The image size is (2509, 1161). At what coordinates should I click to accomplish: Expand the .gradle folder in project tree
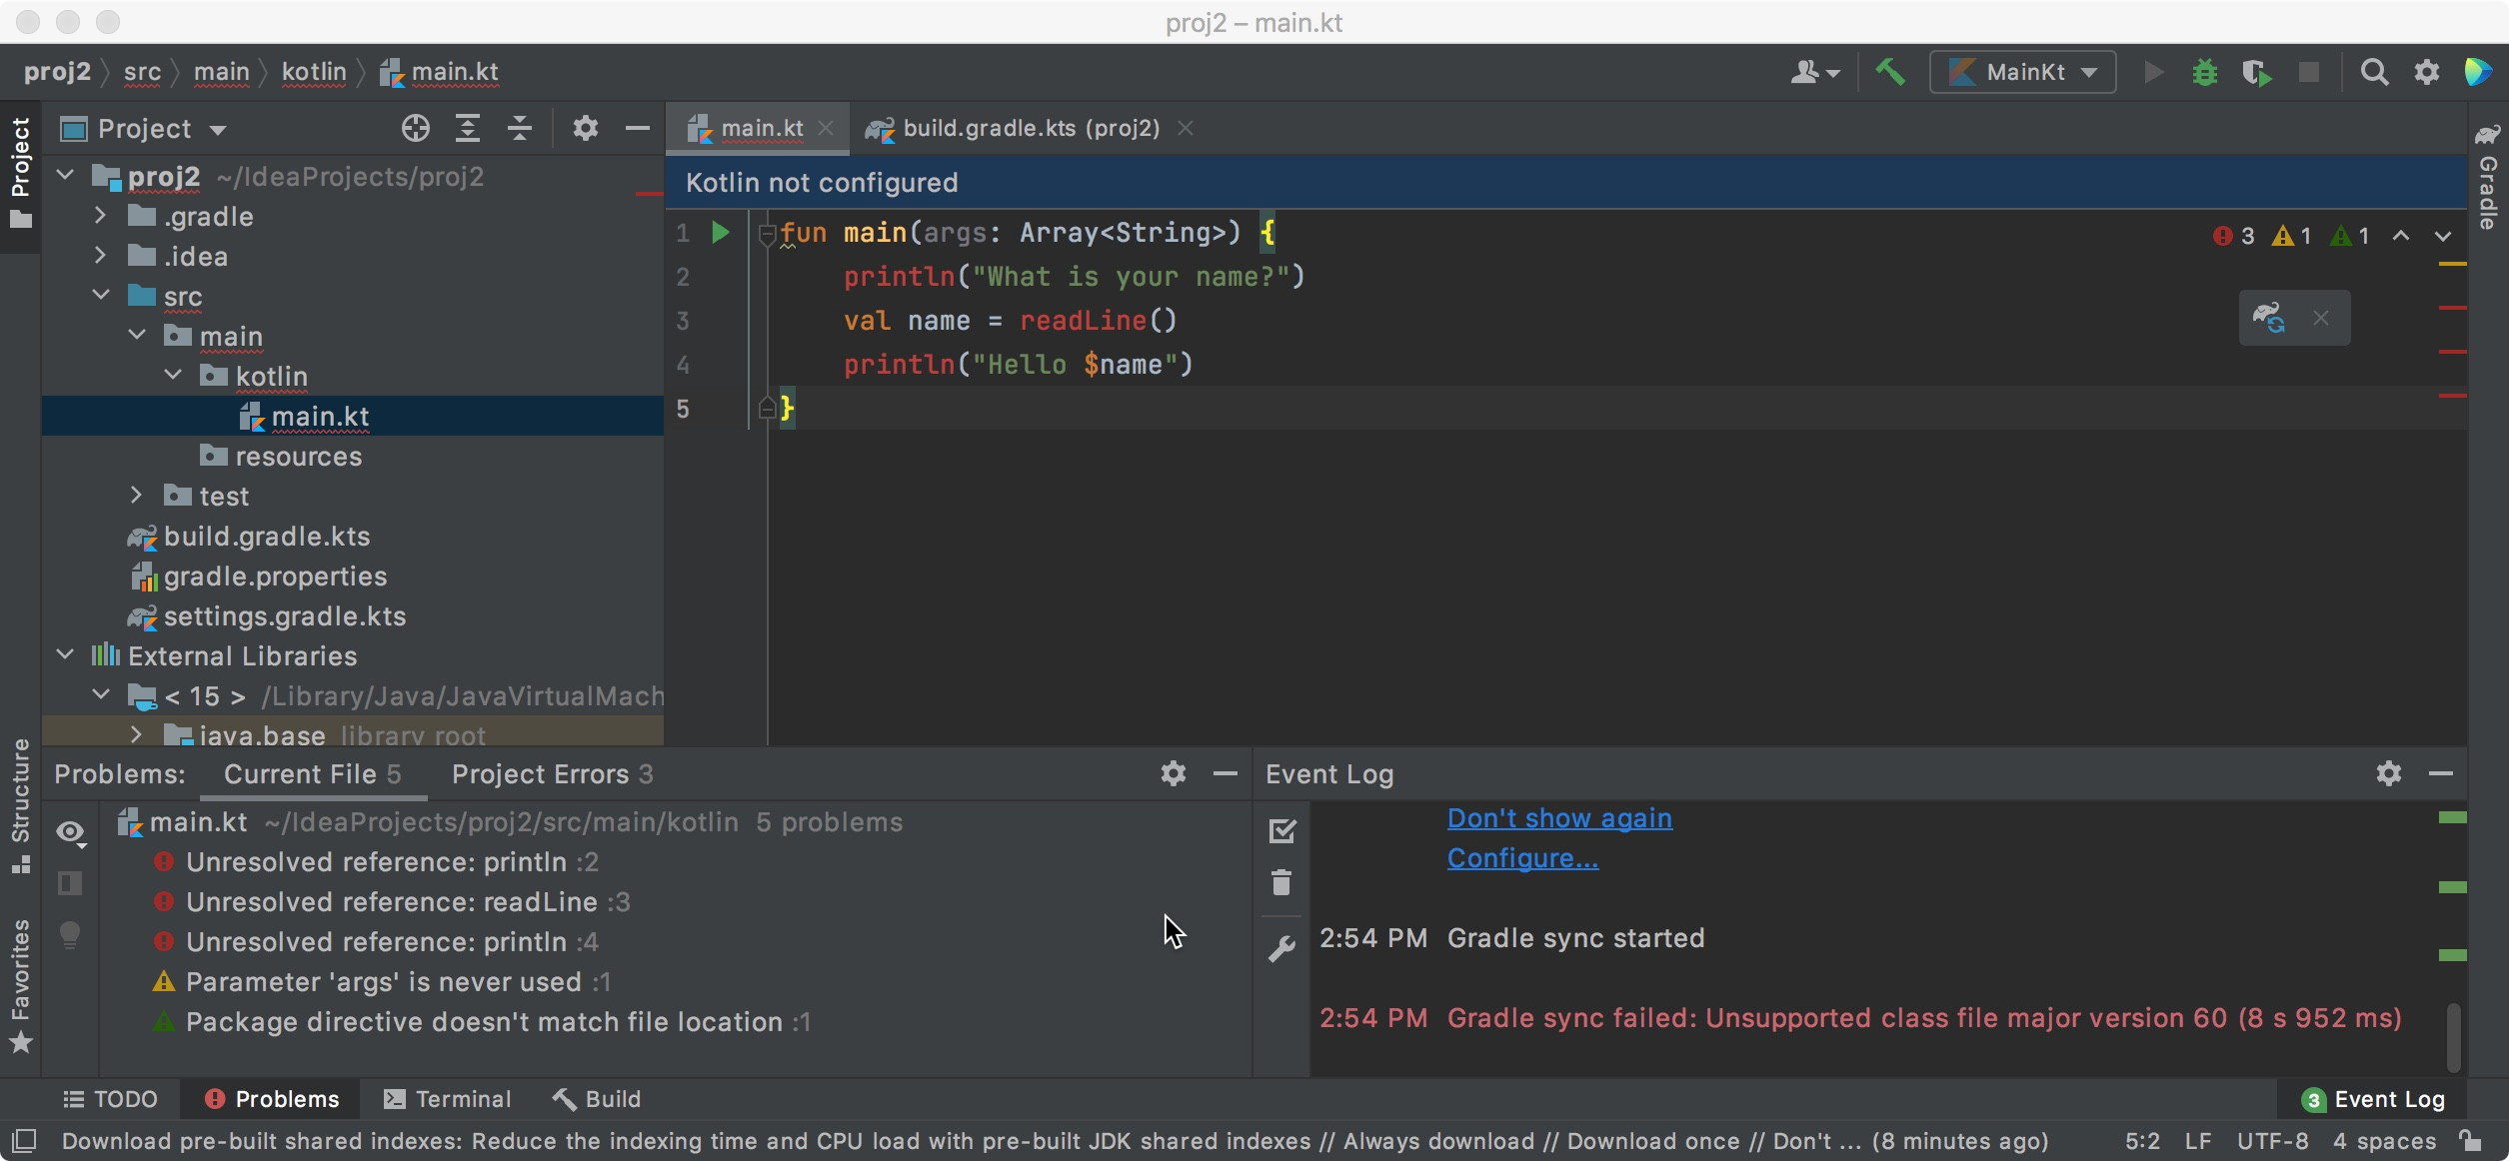tap(100, 216)
